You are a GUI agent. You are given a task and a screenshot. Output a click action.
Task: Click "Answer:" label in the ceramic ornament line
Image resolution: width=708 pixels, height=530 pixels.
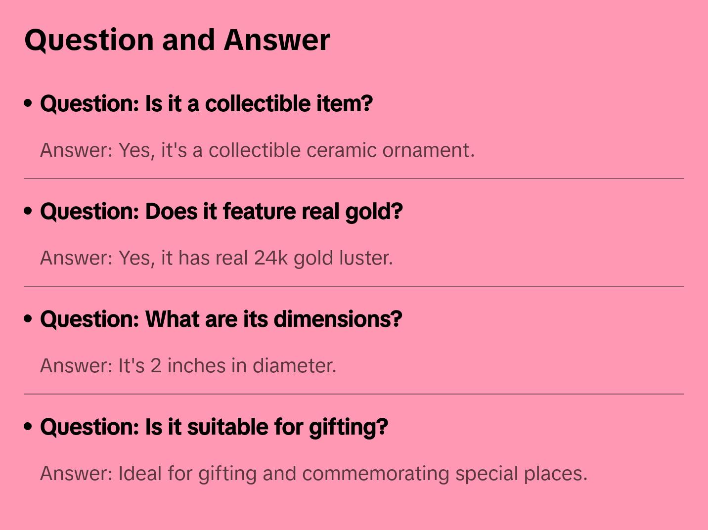tap(77, 150)
